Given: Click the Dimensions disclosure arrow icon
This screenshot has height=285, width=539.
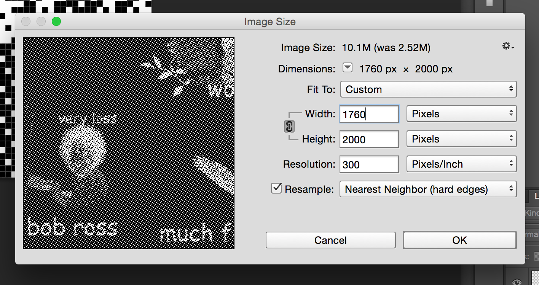Looking at the screenshot, I should [347, 67].
